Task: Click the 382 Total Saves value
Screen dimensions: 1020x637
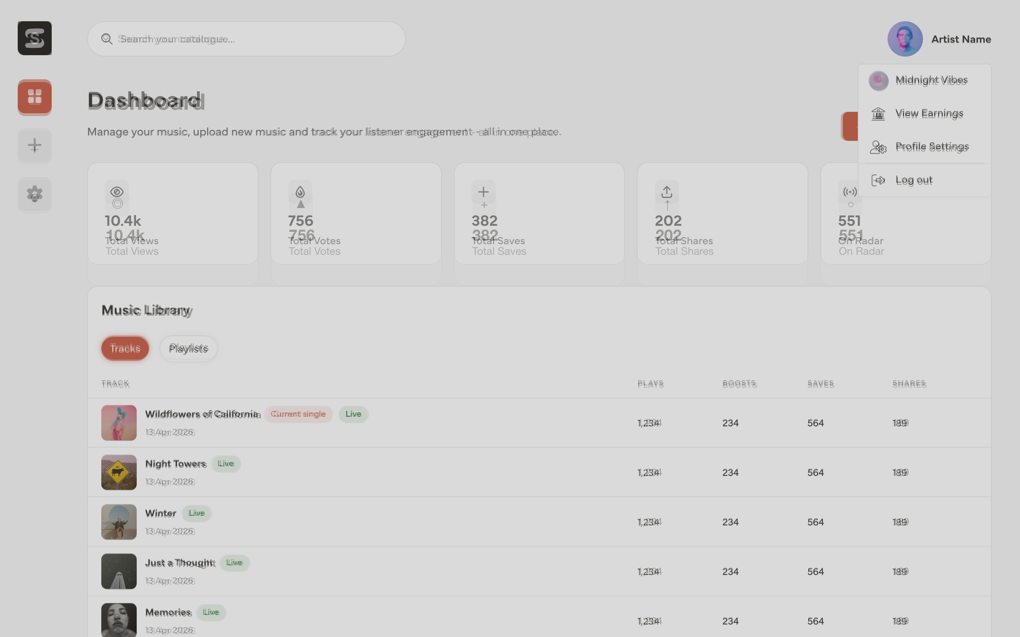Action: click(484, 221)
